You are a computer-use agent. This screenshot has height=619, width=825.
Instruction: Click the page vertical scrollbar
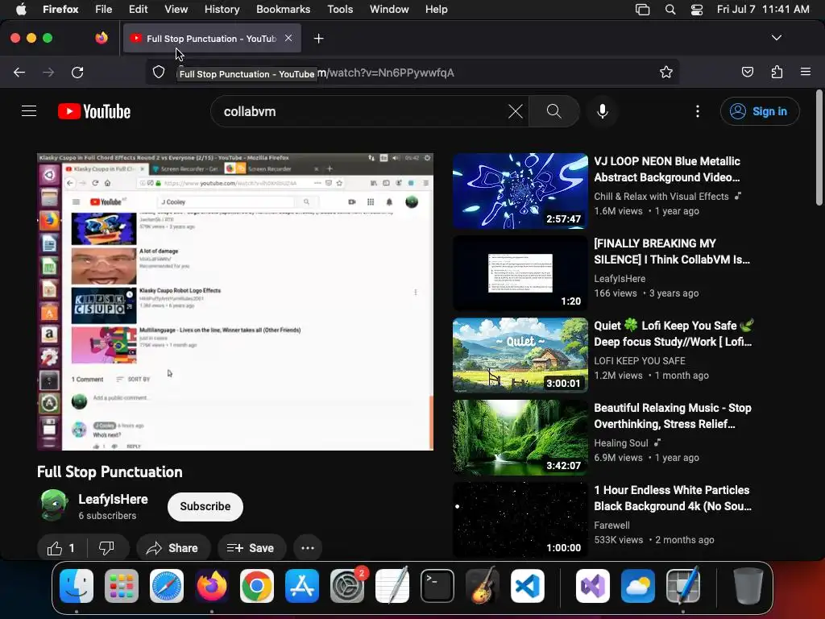coord(819,147)
